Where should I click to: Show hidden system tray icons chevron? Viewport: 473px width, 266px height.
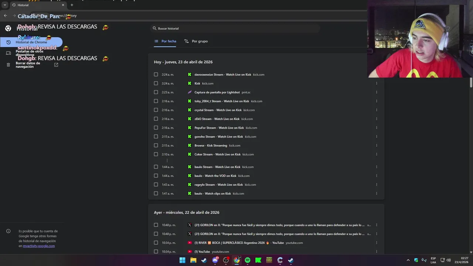coord(408,260)
